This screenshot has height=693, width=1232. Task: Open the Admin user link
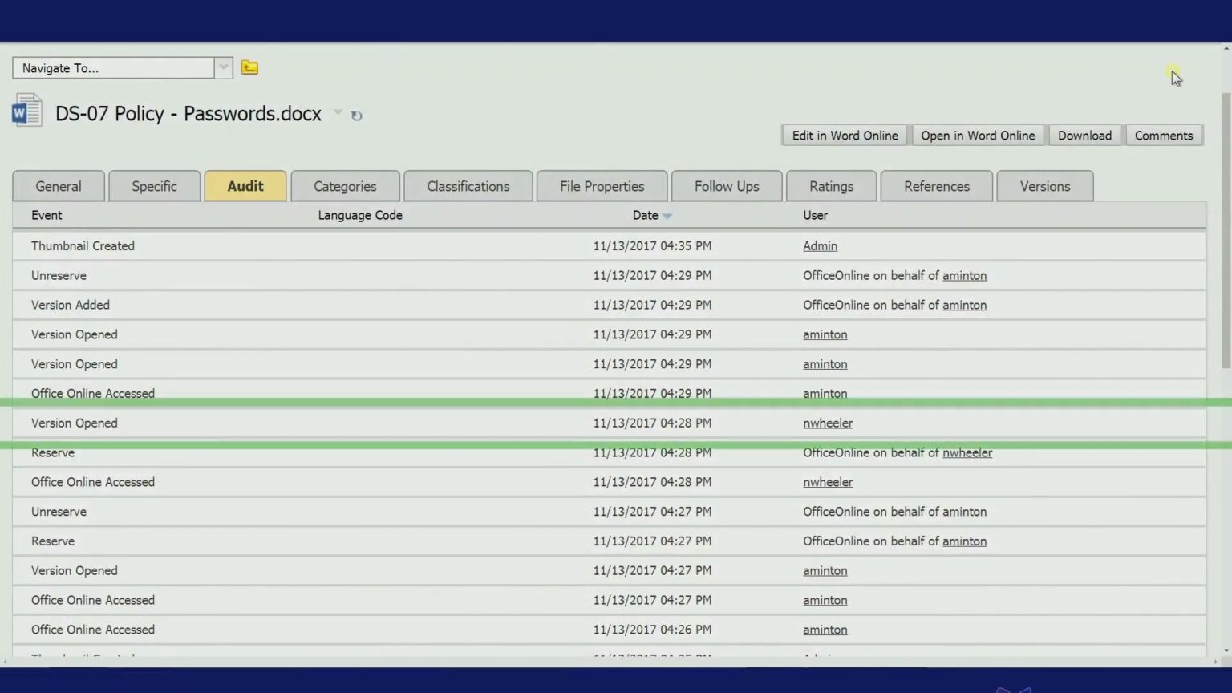820,245
